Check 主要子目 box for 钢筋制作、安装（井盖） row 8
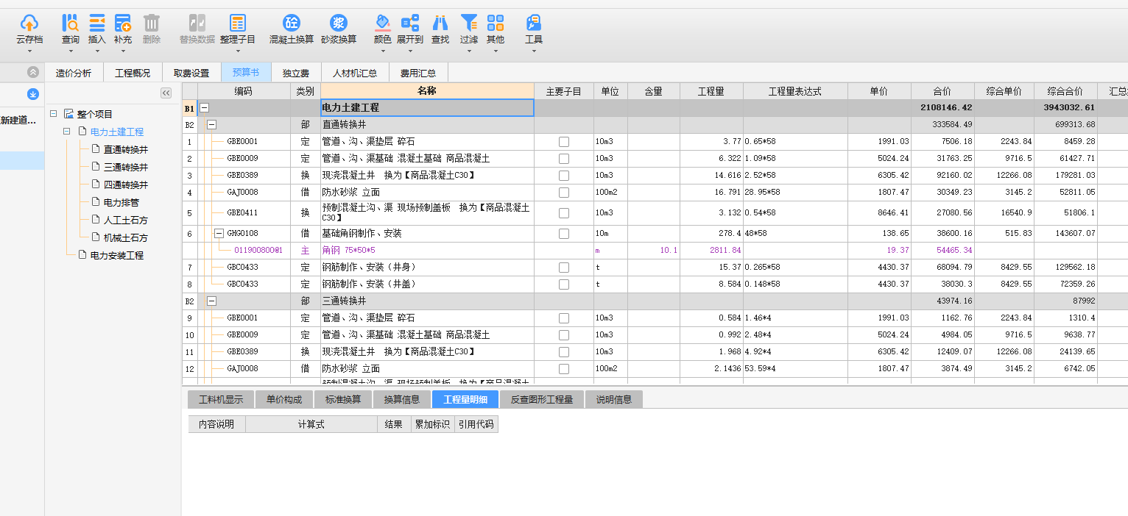The image size is (1128, 516). click(564, 284)
